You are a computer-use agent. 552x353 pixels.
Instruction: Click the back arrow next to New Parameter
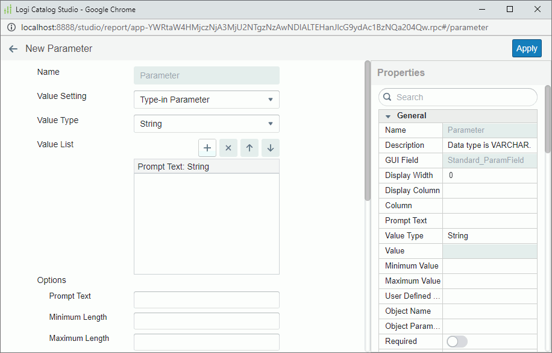[x=13, y=49]
